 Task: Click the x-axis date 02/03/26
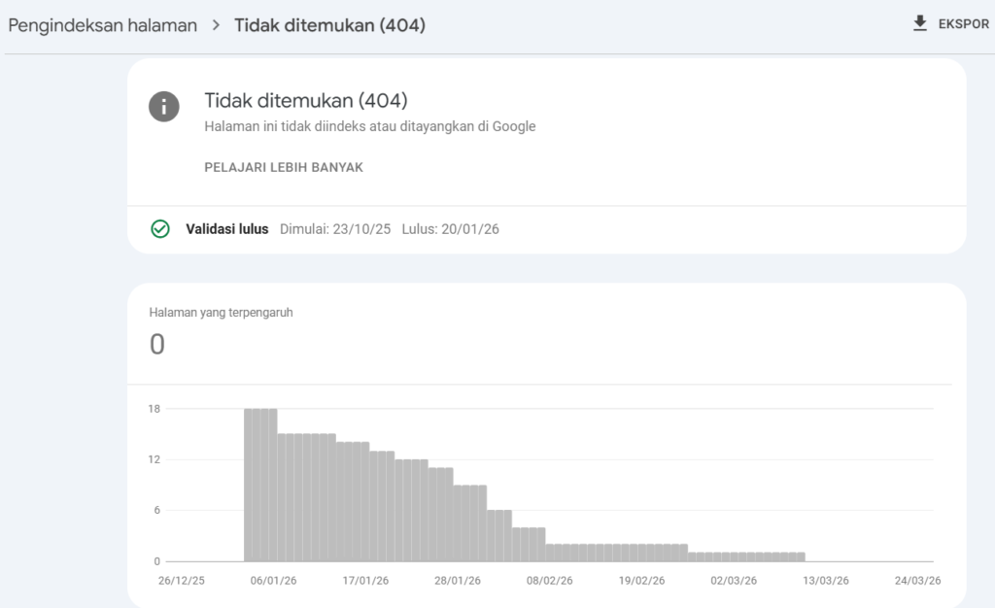coord(734,580)
